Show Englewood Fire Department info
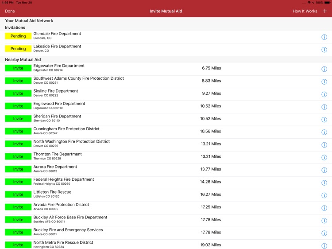Image resolution: width=332 pixels, height=249 pixels. coord(324,107)
